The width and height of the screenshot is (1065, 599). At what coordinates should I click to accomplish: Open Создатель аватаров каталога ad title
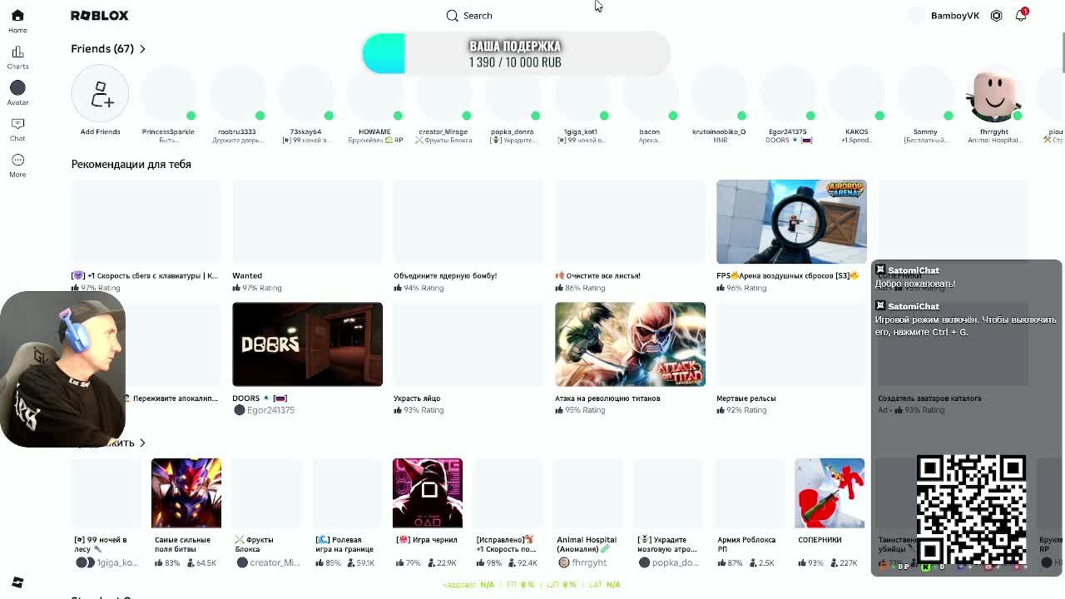click(929, 398)
